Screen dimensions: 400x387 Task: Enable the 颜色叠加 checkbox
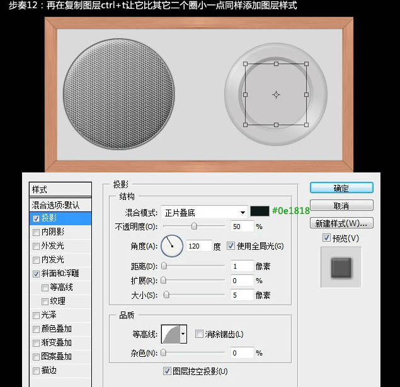(x=37, y=329)
